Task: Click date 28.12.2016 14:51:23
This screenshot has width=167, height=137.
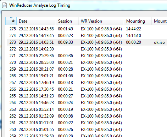Action: 36,96
